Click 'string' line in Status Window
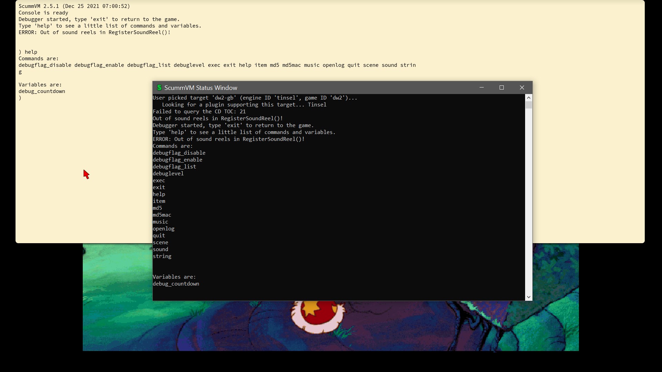 (x=162, y=256)
